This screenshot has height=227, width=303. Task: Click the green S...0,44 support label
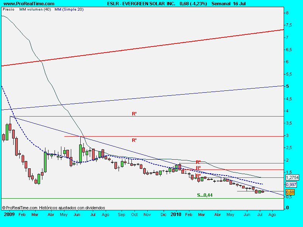(205, 195)
